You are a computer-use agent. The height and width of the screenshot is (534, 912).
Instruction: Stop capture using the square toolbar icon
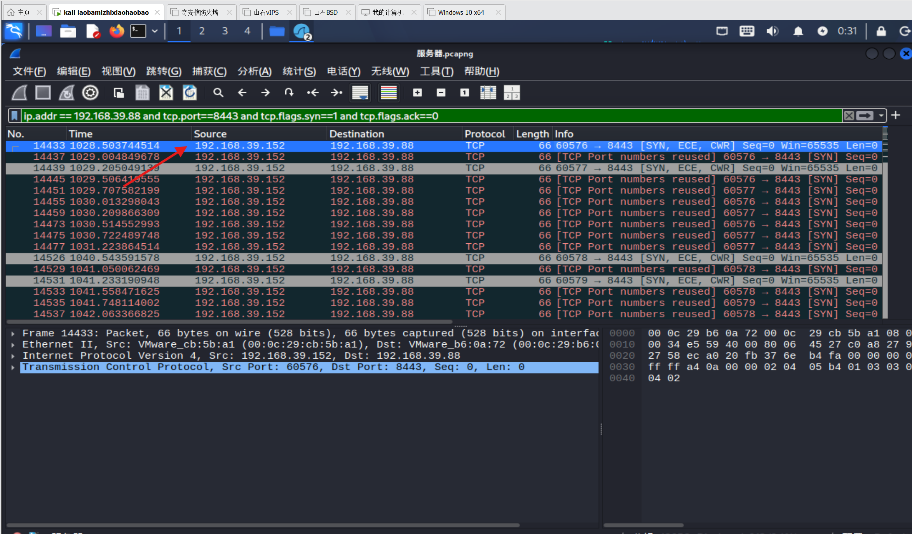click(43, 93)
